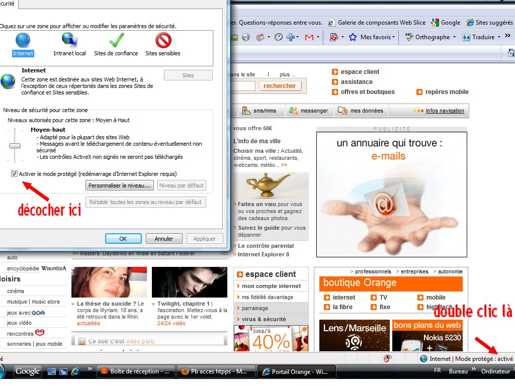Open the Orthographe dropdown arrow
Image resolution: width=515 pixels, height=386 pixels.
pos(454,37)
